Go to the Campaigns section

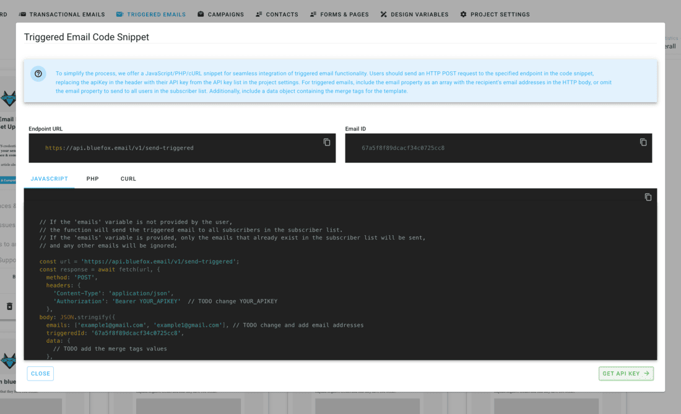[x=225, y=14]
